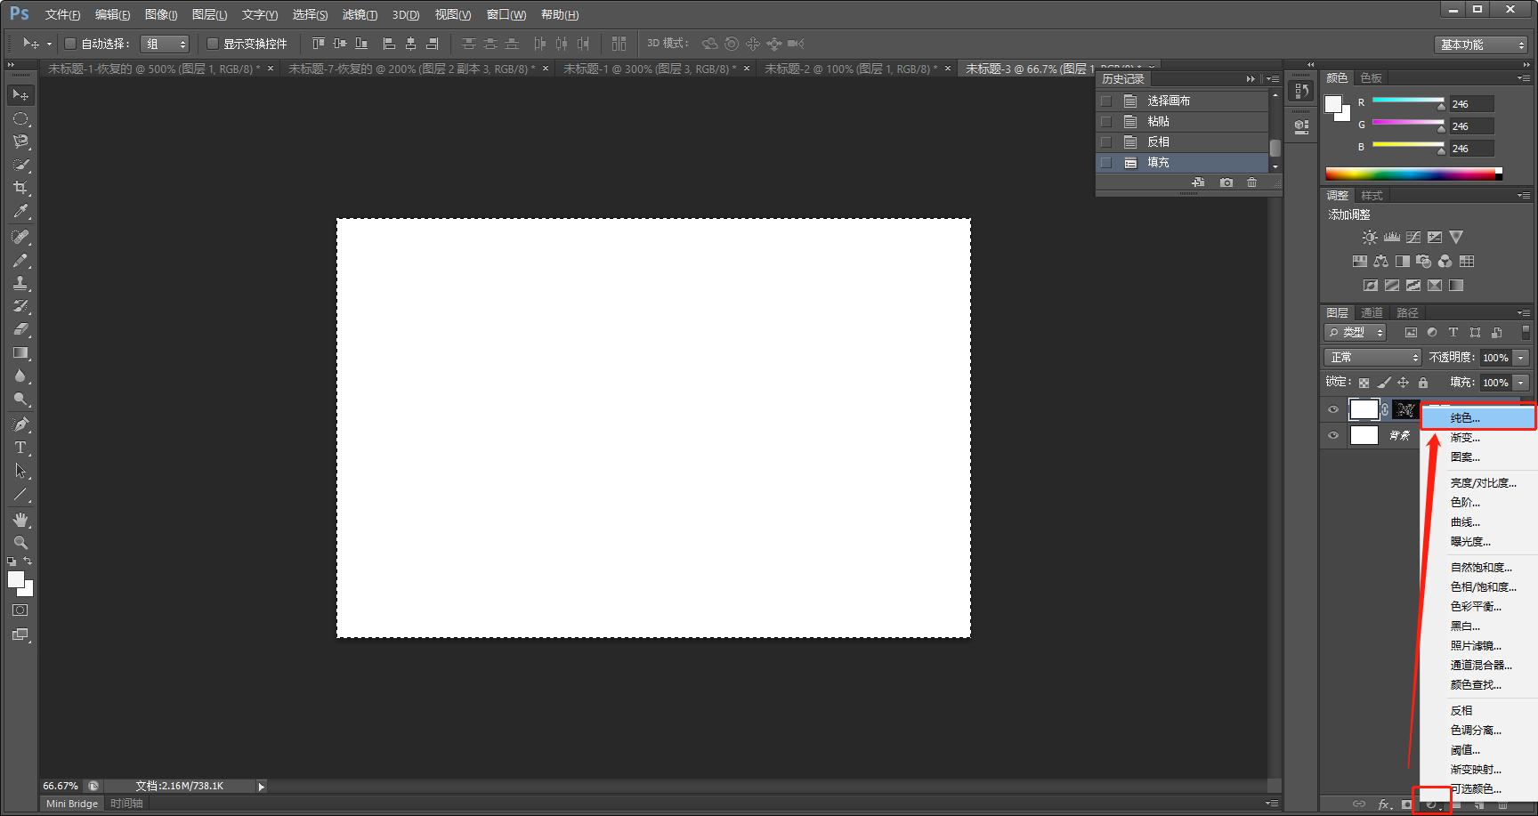
Task: Open the 基本功能 workspace dropdown
Action: (x=1481, y=44)
